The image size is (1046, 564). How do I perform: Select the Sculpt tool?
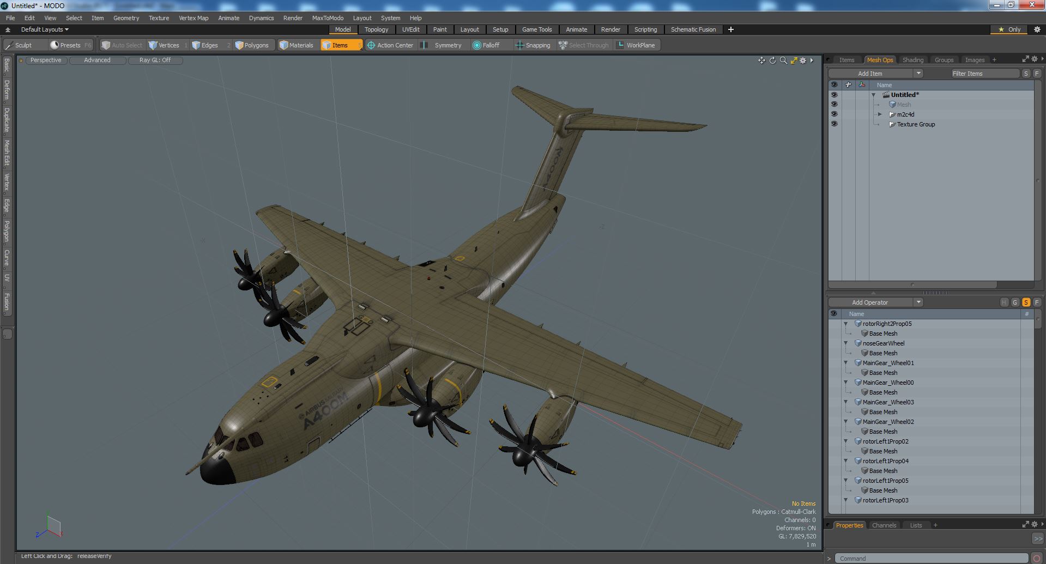click(24, 45)
